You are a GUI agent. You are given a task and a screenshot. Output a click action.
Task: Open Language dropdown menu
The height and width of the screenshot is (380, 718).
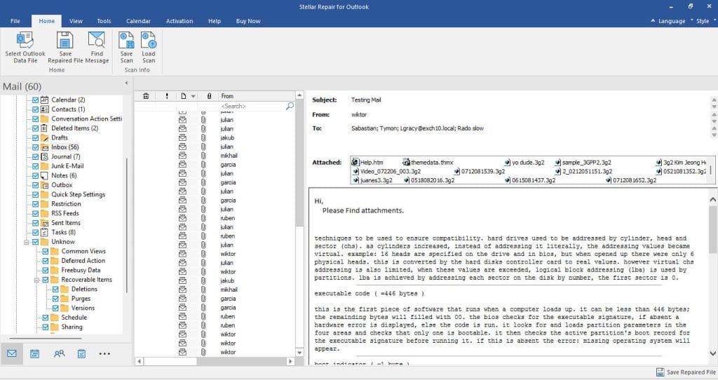tap(672, 21)
